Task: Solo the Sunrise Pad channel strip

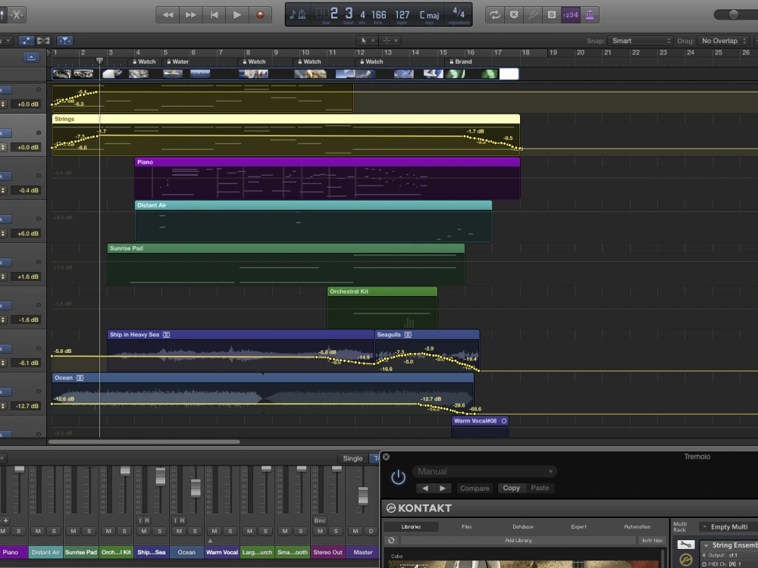Action: pyautogui.click(x=89, y=532)
